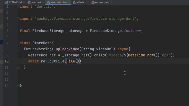
Task: Click the README.md markdown file icon
Action: pyautogui.click(x=7, y=2)
